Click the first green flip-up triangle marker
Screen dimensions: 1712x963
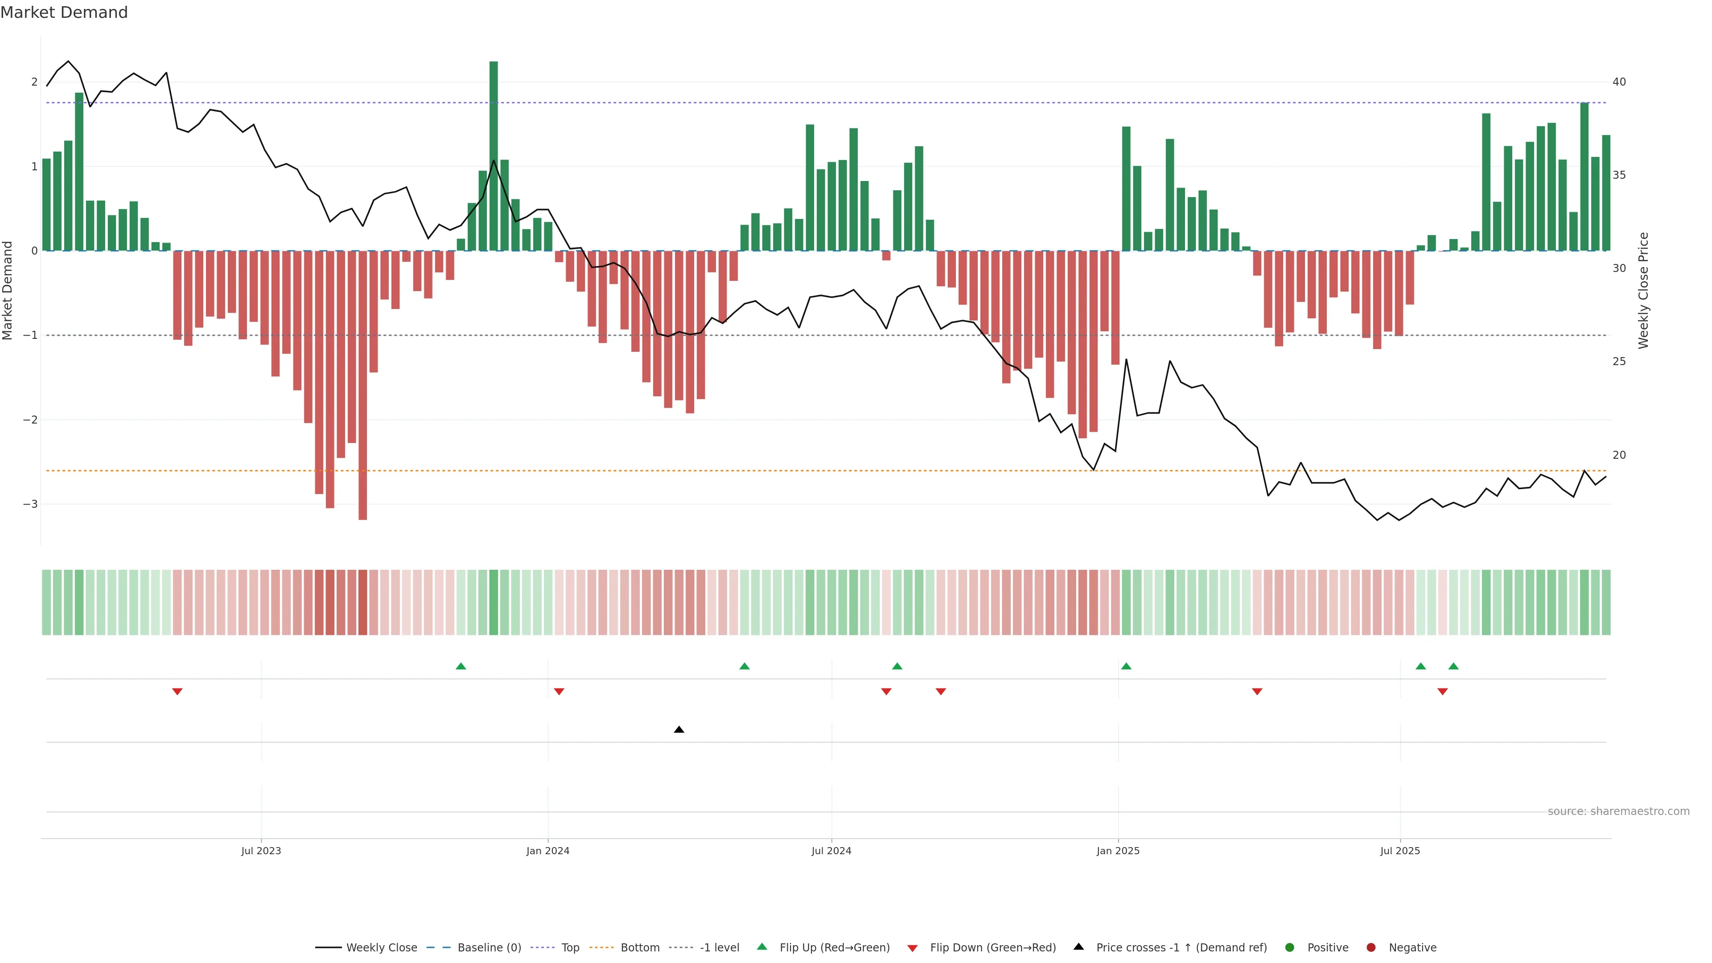461,667
